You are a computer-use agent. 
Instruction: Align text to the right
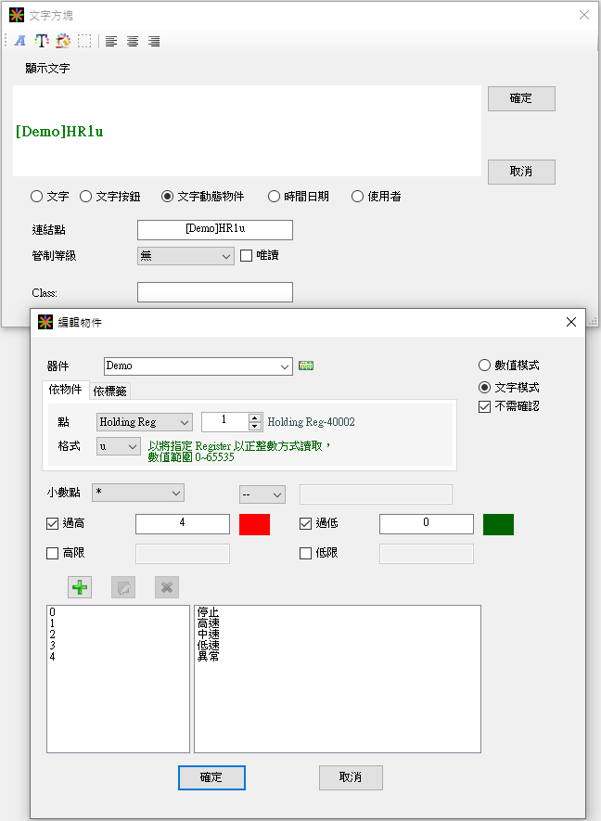pyautogui.click(x=154, y=41)
